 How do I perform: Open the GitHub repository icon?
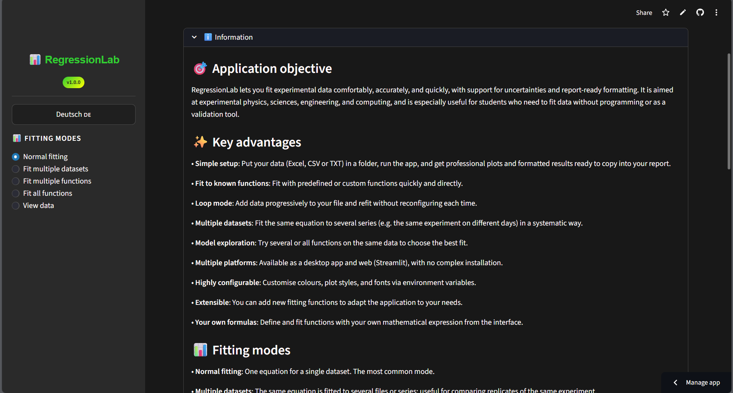[x=700, y=13]
